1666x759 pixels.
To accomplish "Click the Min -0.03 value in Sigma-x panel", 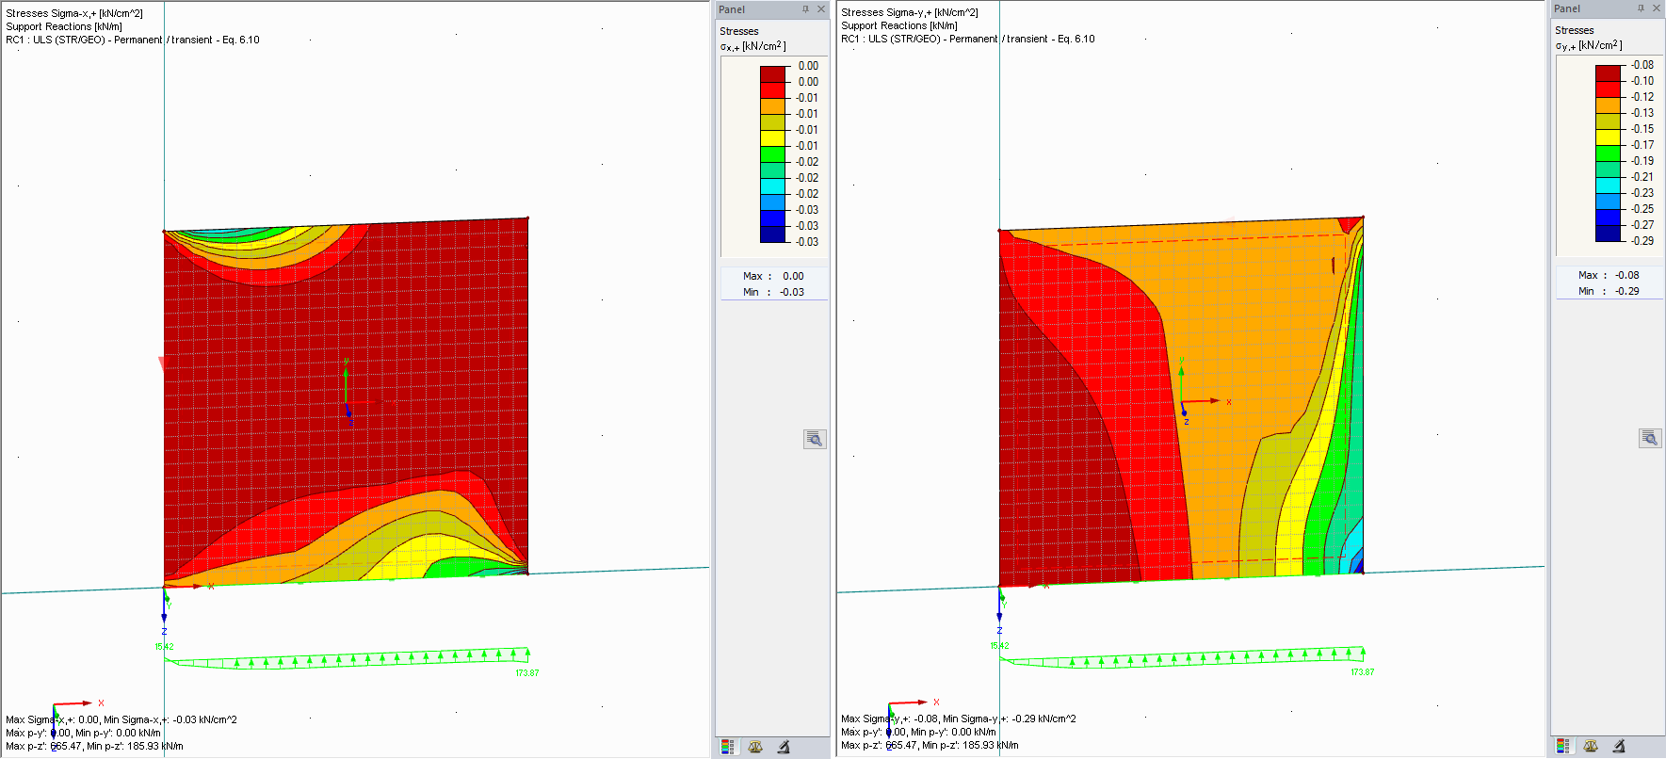I will point(792,292).
